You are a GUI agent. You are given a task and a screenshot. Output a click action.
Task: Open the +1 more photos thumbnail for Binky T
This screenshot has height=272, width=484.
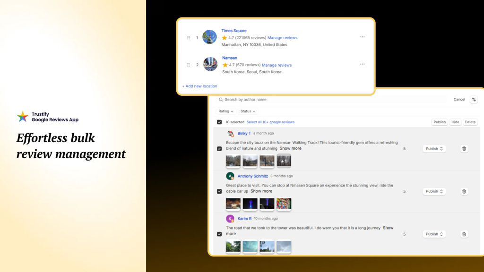pos(284,161)
